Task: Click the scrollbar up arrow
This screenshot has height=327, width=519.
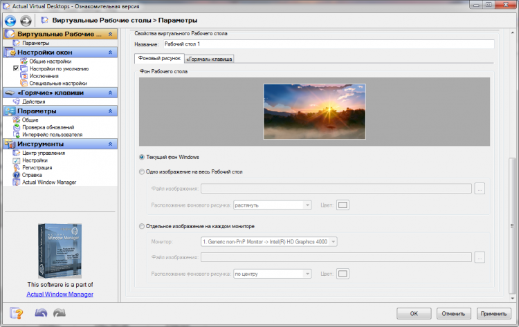Action: tap(512, 32)
